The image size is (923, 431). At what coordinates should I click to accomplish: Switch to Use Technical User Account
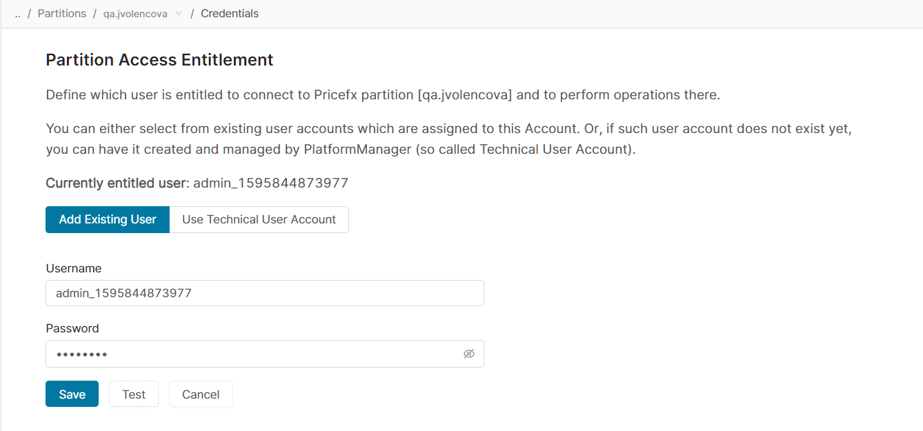pyautogui.click(x=259, y=219)
